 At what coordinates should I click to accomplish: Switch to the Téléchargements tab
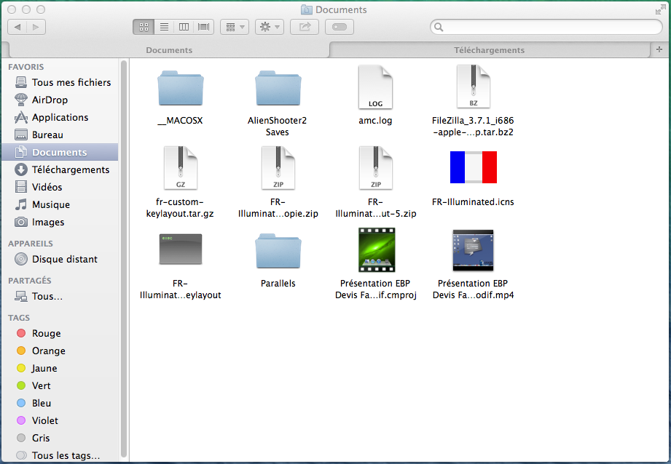pos(489,50)
